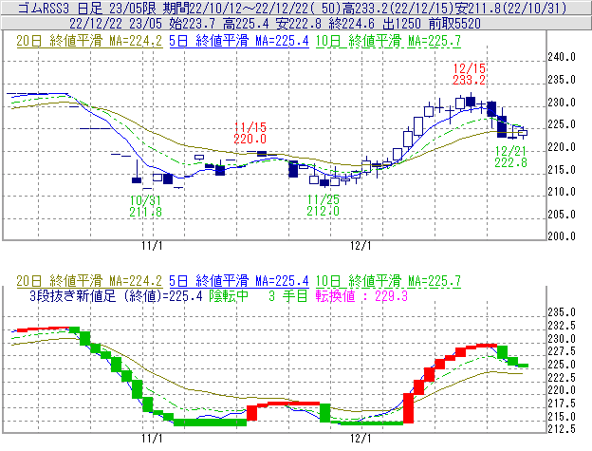Click the ゴムRSS3 日足 title header
592x451 pixels.
coord(63,8)
